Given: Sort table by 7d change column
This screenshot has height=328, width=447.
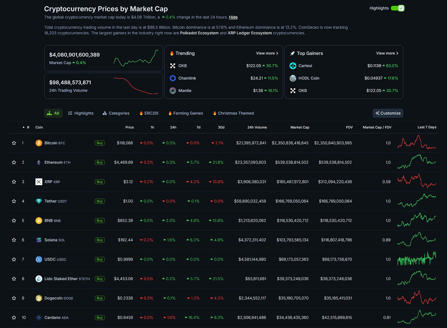Looking at the screenshot, I should 198,127.
